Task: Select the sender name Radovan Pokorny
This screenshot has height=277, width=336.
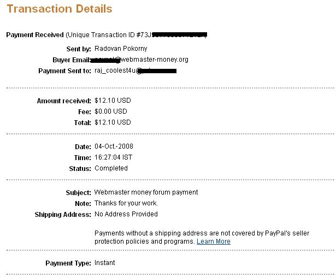Action: click(x=121, y=49)
